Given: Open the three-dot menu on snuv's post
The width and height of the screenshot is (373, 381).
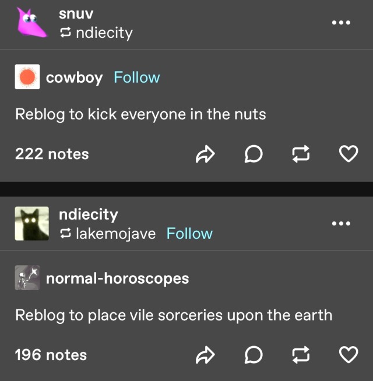Looking at the screenshot, I should click(341, 23).
